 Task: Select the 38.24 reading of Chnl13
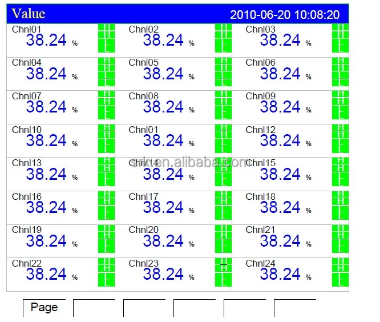[46, 174]
